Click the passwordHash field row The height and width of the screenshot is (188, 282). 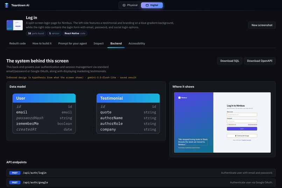pos(44,118)
